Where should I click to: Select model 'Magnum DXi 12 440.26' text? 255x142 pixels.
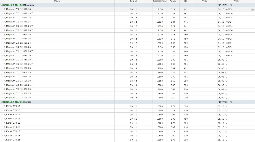[18, 22]
